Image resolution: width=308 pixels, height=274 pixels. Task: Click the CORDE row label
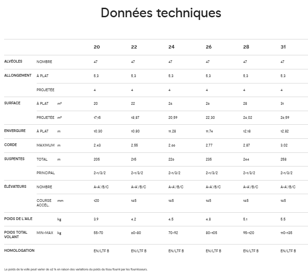[10, 145]
